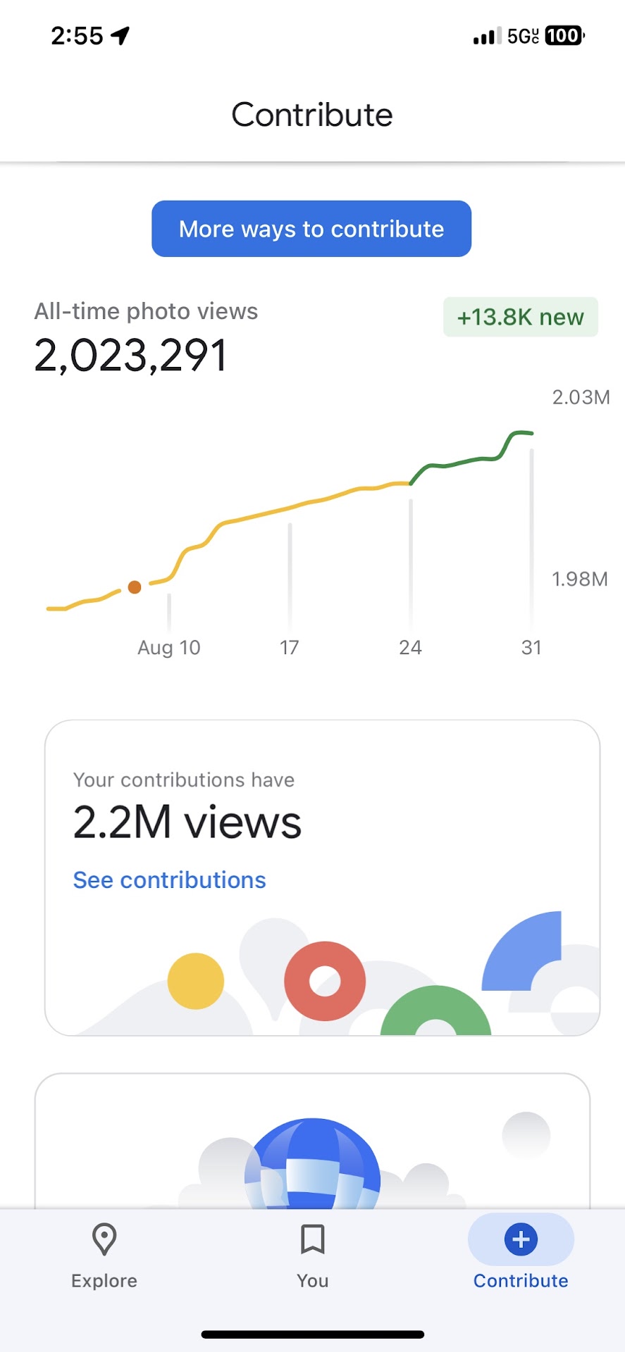Tap the +13.8K new badge
This screenshot has width=625, height=1352.
520,318
